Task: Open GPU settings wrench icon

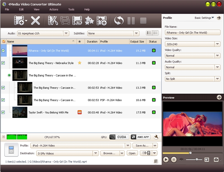Action: [156, 137]
